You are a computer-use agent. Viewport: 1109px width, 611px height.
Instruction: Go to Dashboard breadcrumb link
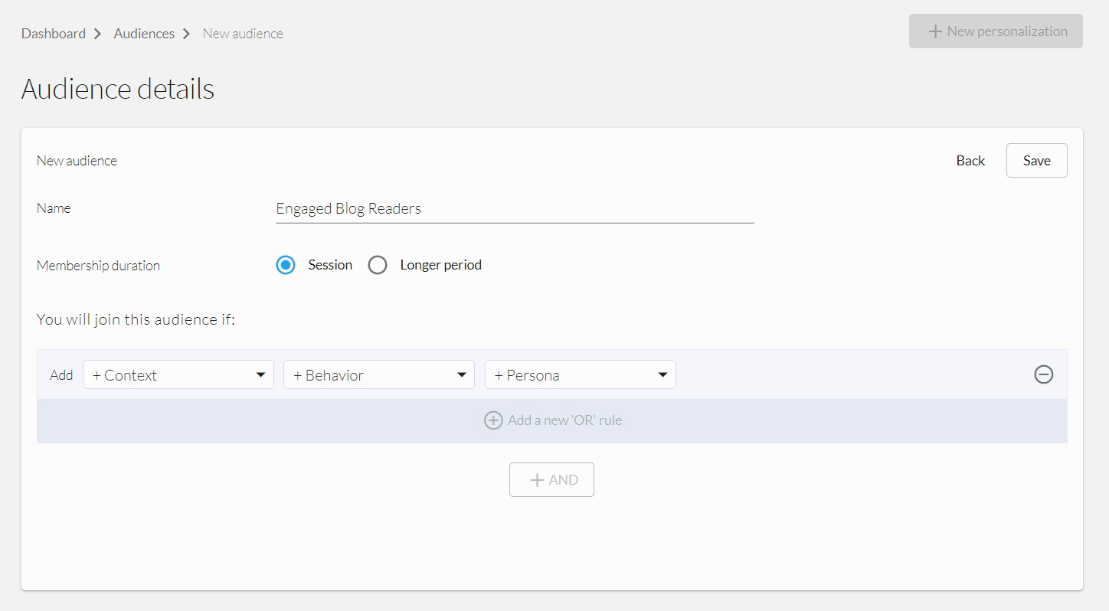[x=54, y=34]
